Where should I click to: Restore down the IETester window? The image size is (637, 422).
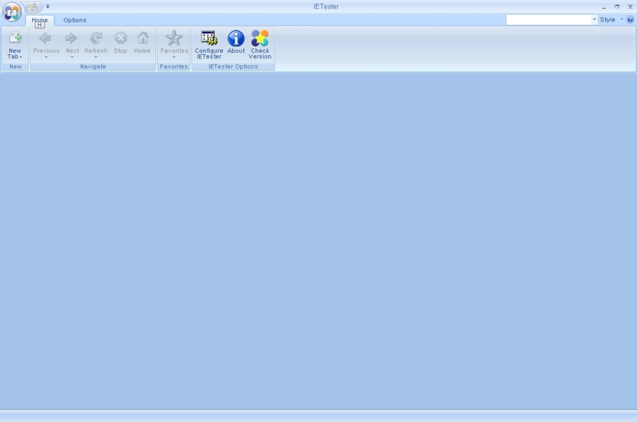click(617, 6)
